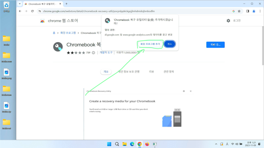The image size is (264, 148).
Task: Click the Chrome taskbar icon
Action: [139, 144]
